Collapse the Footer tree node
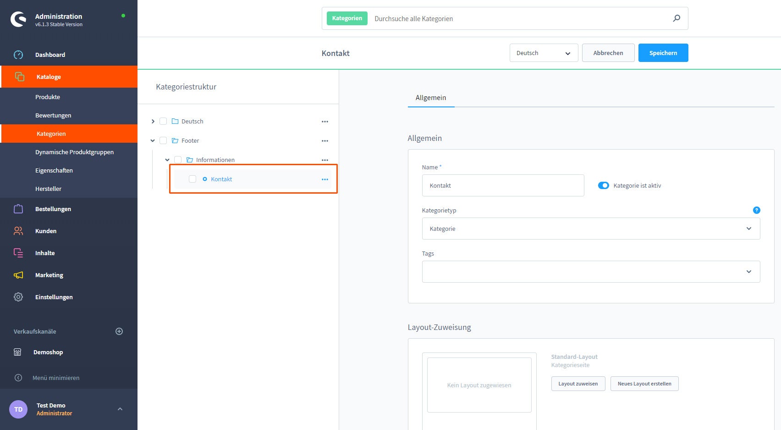The image size is (781, 430). 153,140
